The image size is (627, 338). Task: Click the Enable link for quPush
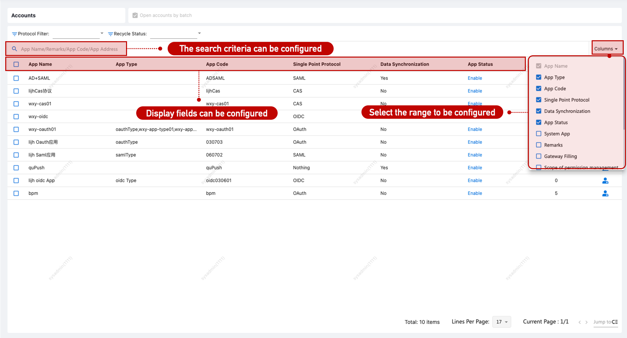click(475, 168)
